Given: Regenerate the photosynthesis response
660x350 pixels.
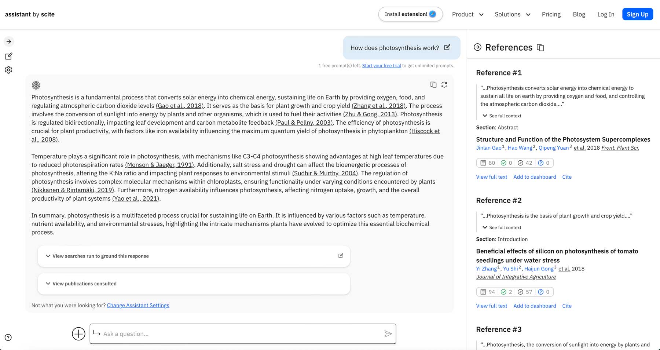Looking at the screenshot, I should 444,84.
